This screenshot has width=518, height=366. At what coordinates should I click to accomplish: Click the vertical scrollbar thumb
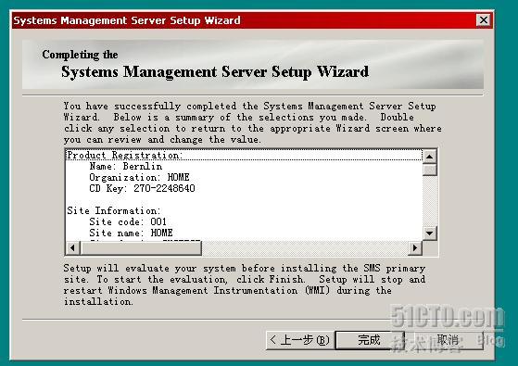[x=429, y=170]
